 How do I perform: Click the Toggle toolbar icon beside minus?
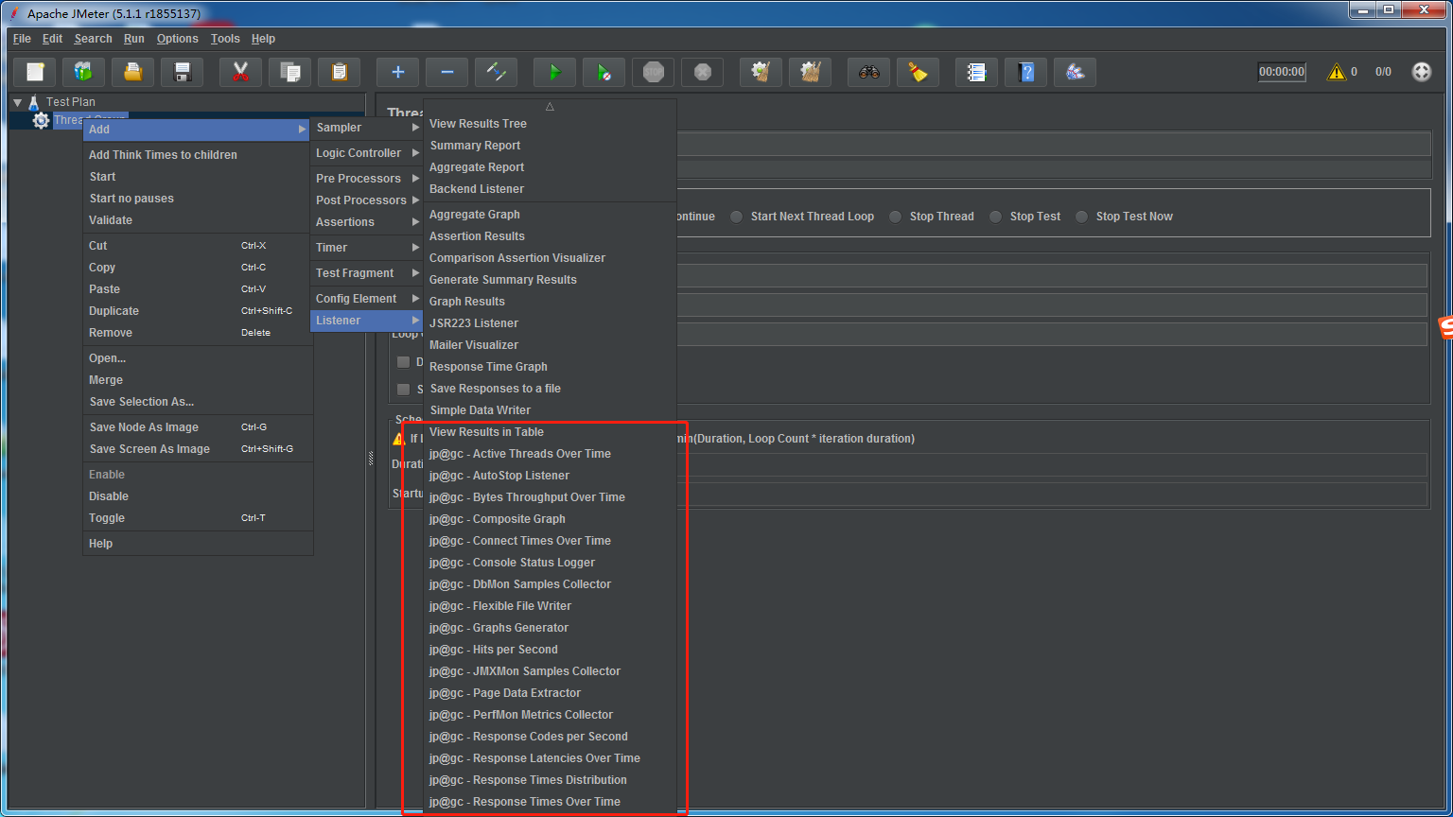tap(497, 72)
